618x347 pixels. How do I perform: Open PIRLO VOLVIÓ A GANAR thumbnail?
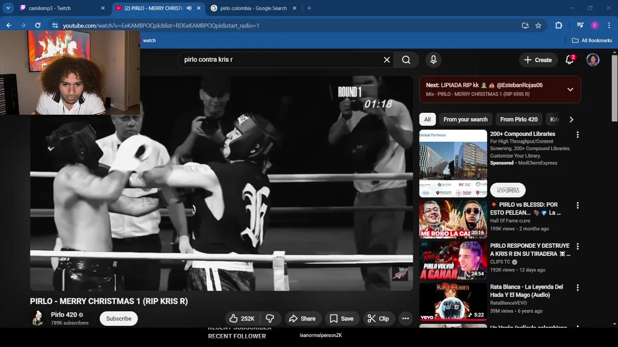coord(453,261)
